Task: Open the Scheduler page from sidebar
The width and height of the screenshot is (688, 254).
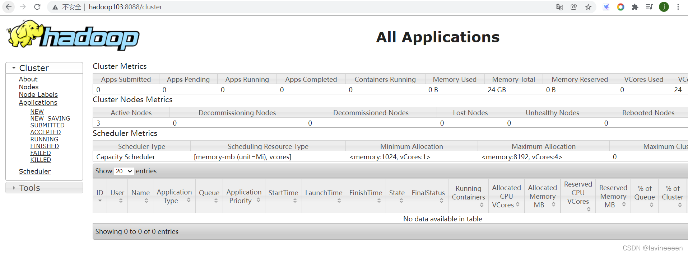Action: [x=35, y=171]
